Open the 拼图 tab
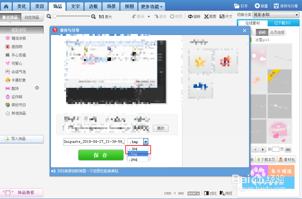 point(129,7)
